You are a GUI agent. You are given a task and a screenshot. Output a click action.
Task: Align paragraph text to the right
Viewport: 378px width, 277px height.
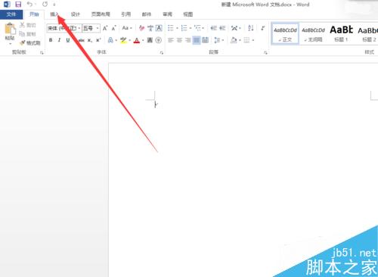click(188, 40)
